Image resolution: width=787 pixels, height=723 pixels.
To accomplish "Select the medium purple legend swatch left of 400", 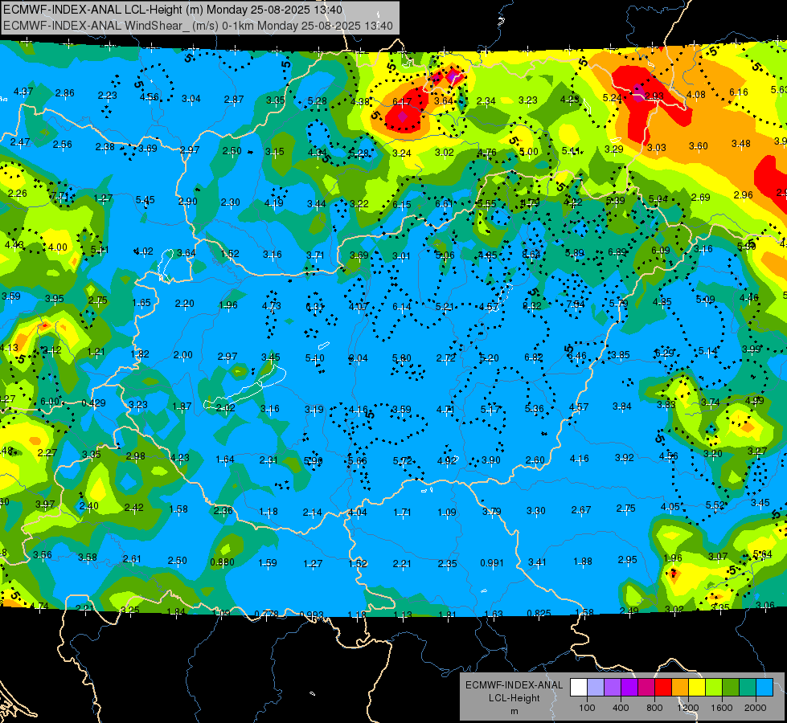I will 613,688.
